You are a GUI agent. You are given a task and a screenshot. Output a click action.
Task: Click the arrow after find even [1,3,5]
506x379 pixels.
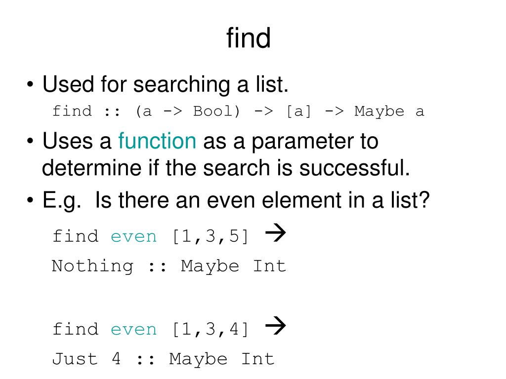tap(276, 233)
